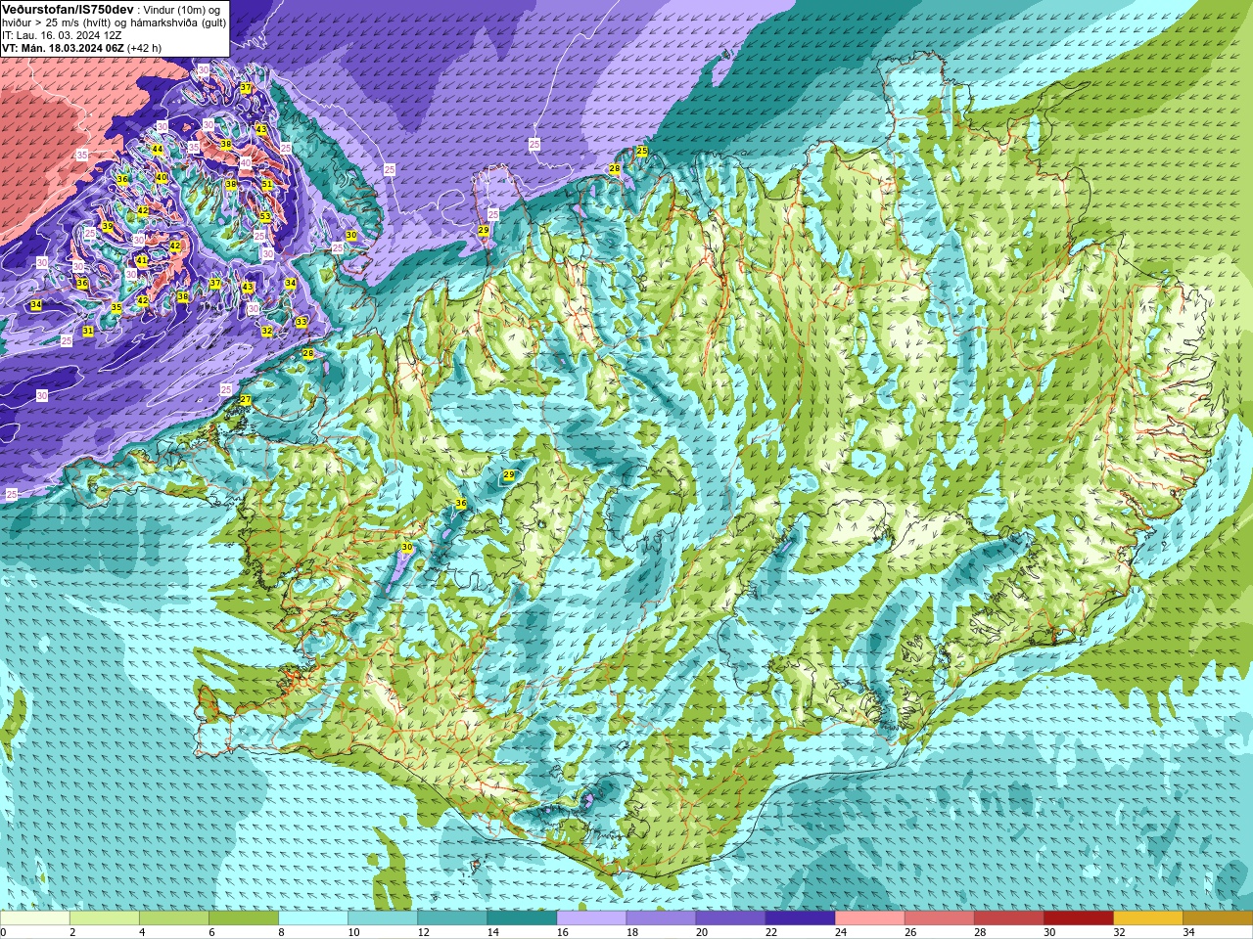Select the 8–10 m/s light cyan legend swatch
This screenshot has height=939, width=1253.
point(313,918)
